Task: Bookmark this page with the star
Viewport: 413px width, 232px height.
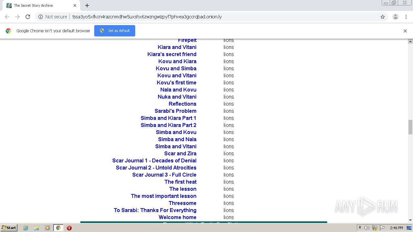Action: coord(383,17)
